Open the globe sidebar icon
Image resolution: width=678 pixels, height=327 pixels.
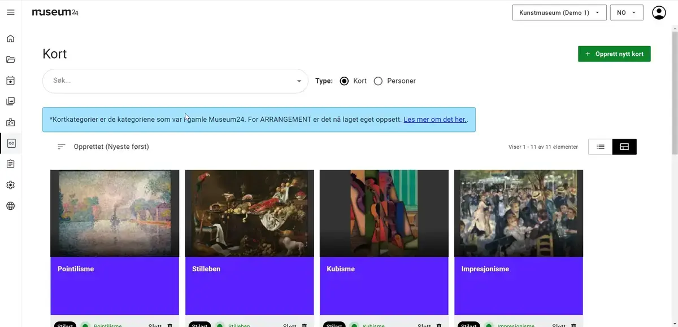[10, 206]
